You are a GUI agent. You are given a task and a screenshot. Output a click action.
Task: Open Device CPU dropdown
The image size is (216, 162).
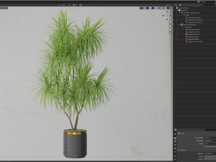[x=210, y=144]
